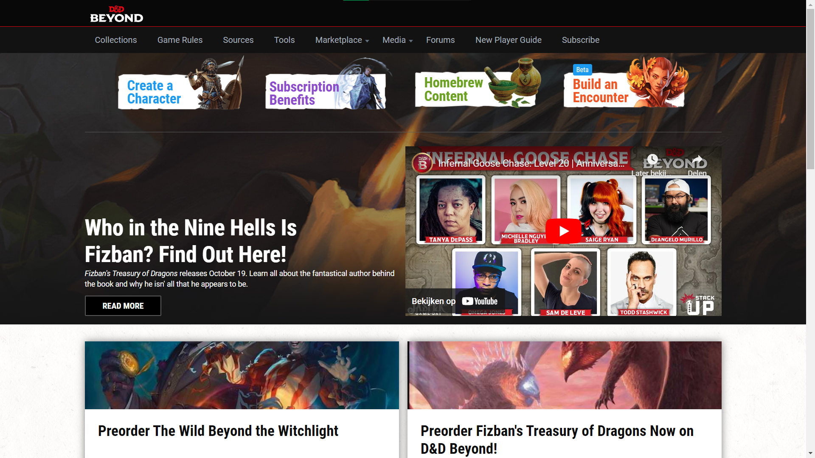Play the Infernal Goose Chase video
This screenshot has height=458, width=815.
(563, 231)
